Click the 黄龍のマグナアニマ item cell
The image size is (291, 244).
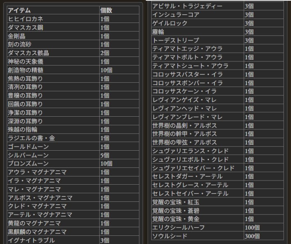pos(53,223)
